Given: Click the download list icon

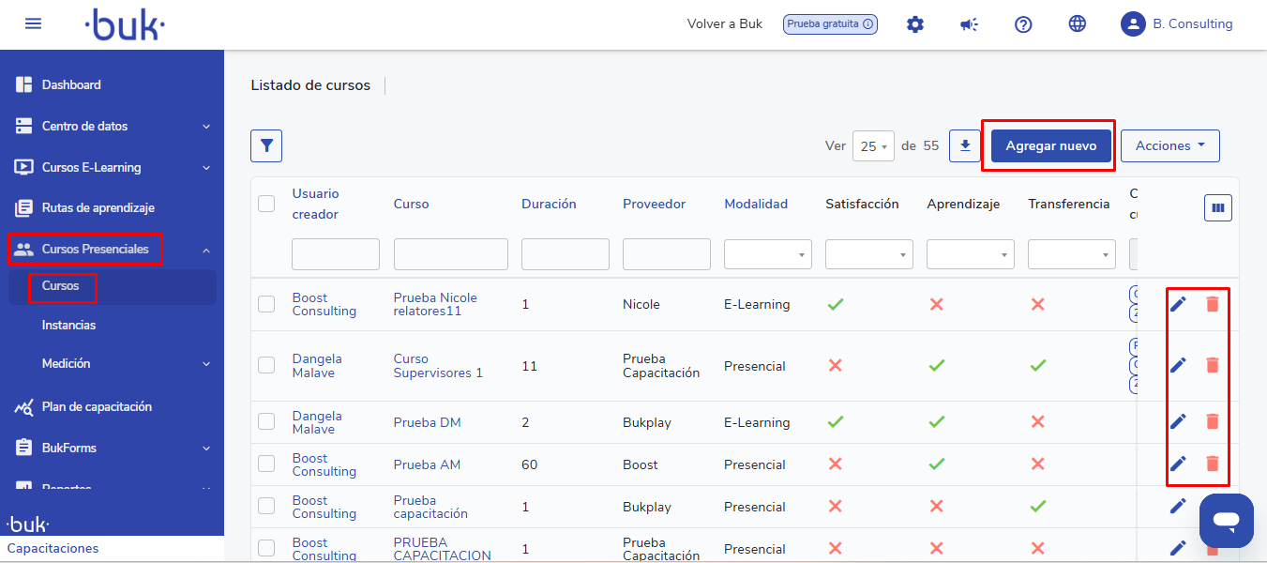Looking at the screenshot, I should (x=964, y=145).
